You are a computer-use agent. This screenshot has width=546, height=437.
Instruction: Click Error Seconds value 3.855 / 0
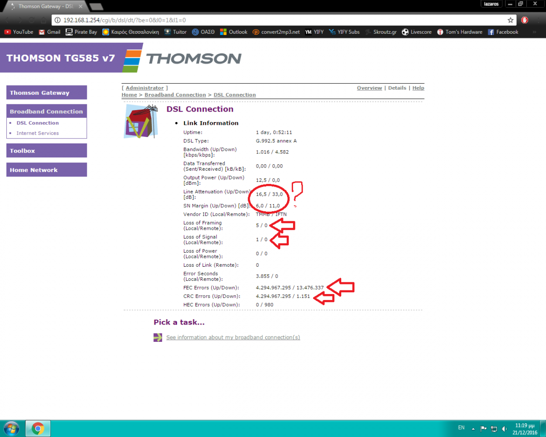point(267,276)
